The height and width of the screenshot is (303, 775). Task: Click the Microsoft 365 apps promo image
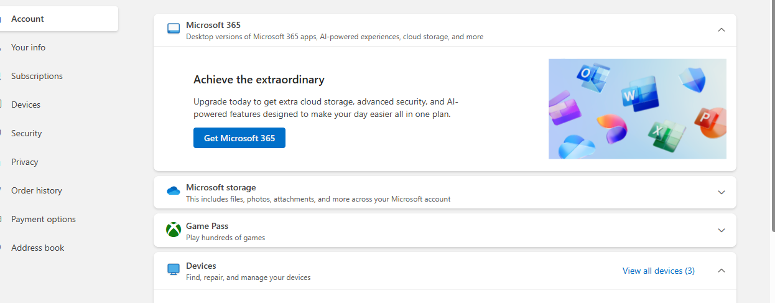638,109
